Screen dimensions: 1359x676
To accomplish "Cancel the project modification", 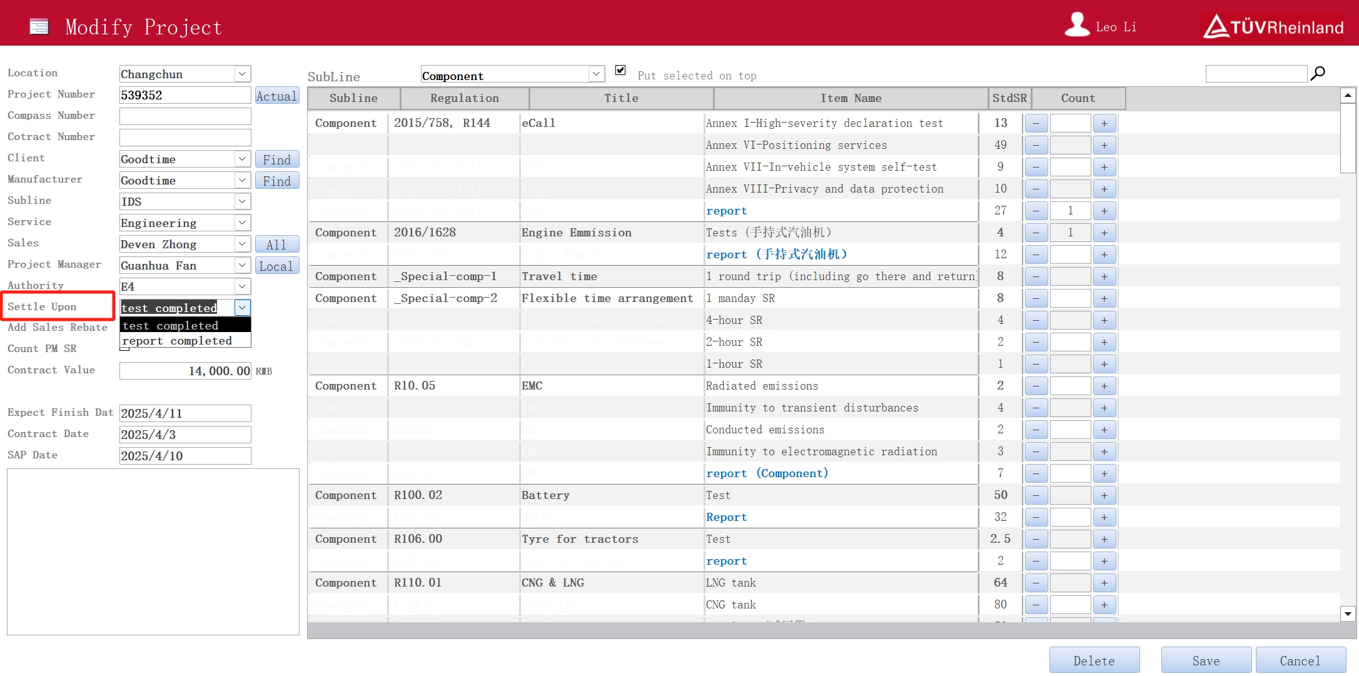I will pos(1300,660).
